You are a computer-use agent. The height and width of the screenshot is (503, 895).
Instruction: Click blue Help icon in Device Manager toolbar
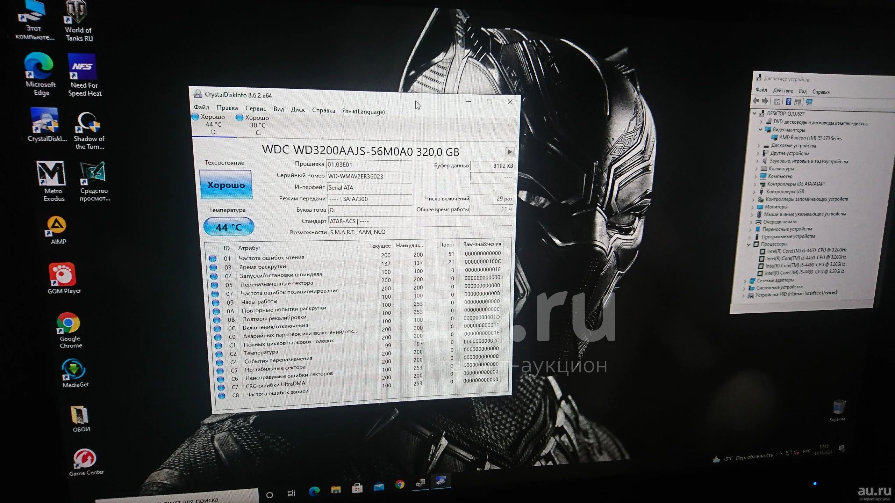[789, 101]
